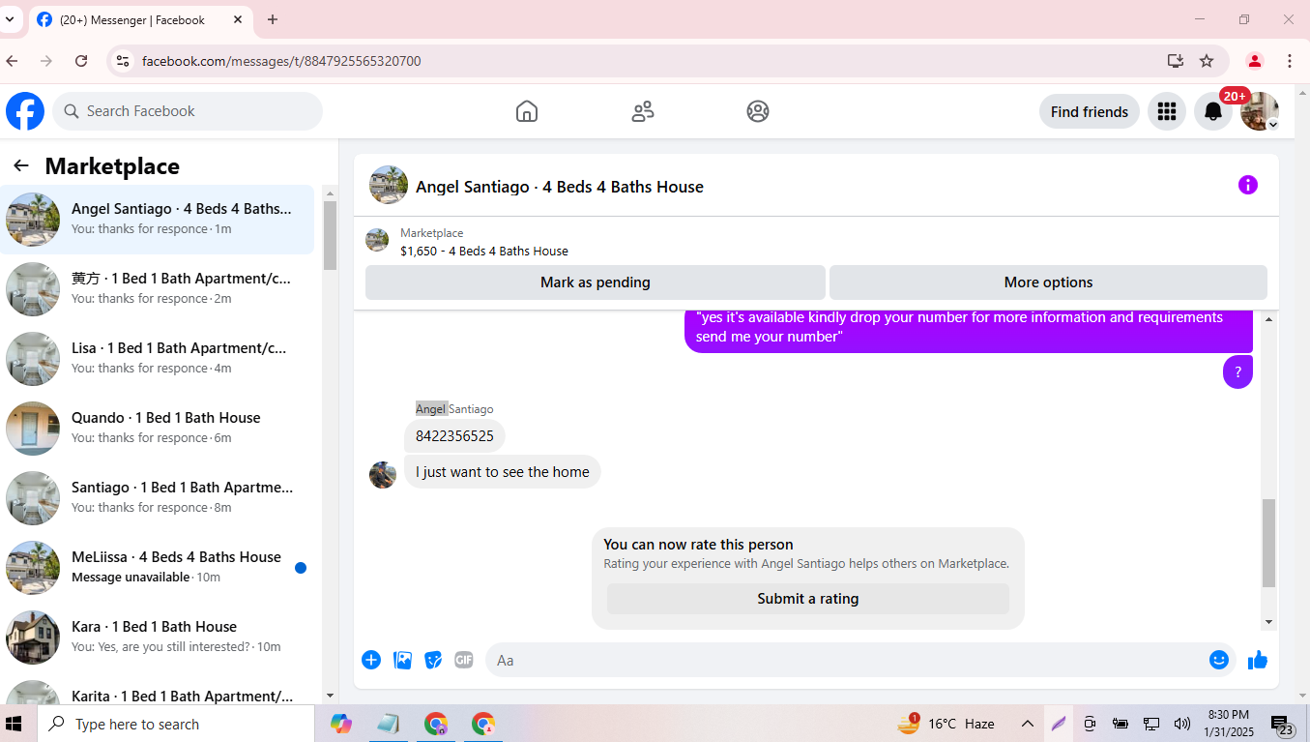Open the Chrome profile icon
The height and width of the screenshot is (742, 1310).
pos(1255,61)
